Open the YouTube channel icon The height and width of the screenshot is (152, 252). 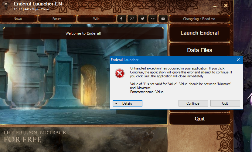point(163,19)
